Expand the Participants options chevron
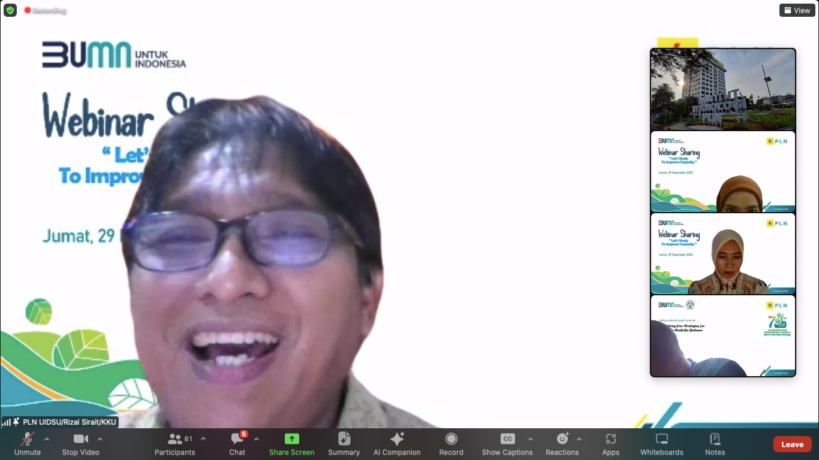Viewport: 819px width, 460px height. (x=203, y=439)
